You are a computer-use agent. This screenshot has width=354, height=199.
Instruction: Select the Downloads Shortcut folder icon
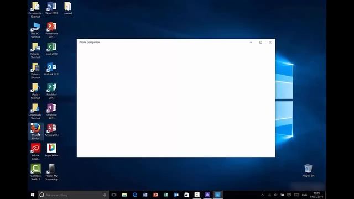35,111
